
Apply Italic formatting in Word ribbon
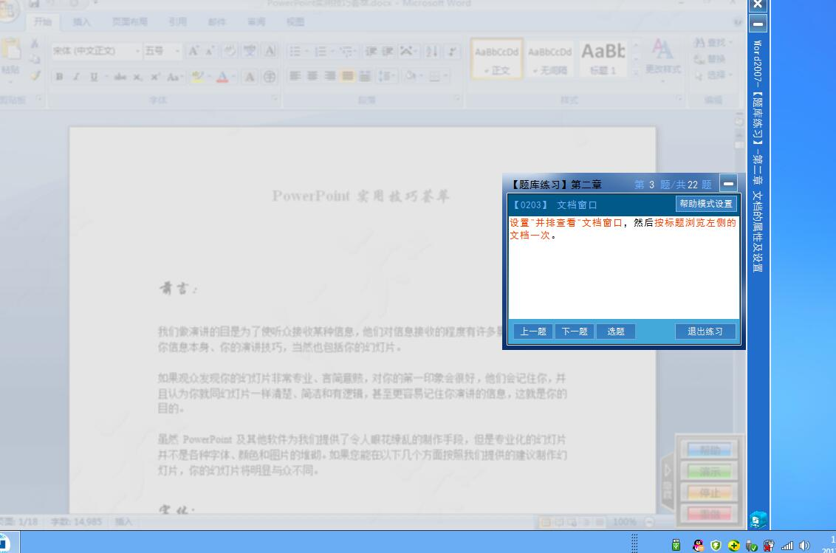click(76, 77)
